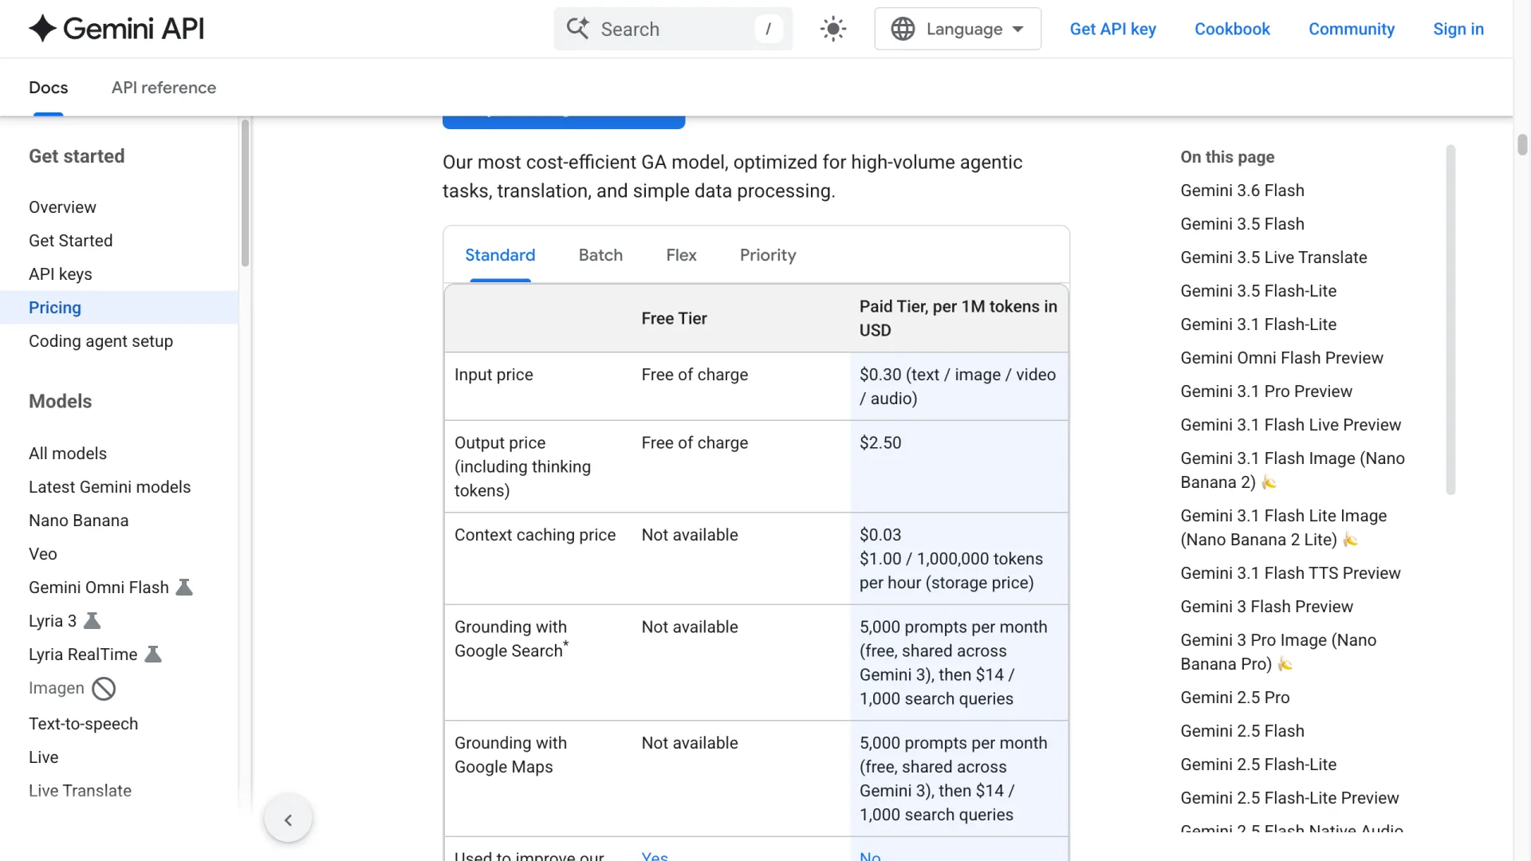
Task: Open Get Started in the sidebar
Action: (71, 241)
